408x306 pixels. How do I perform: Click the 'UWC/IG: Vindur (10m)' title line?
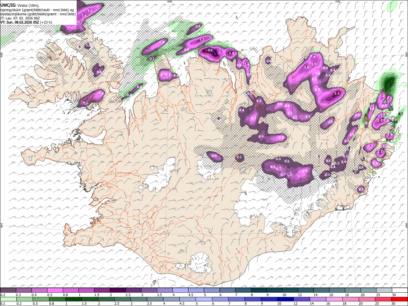tap(20, 5)
